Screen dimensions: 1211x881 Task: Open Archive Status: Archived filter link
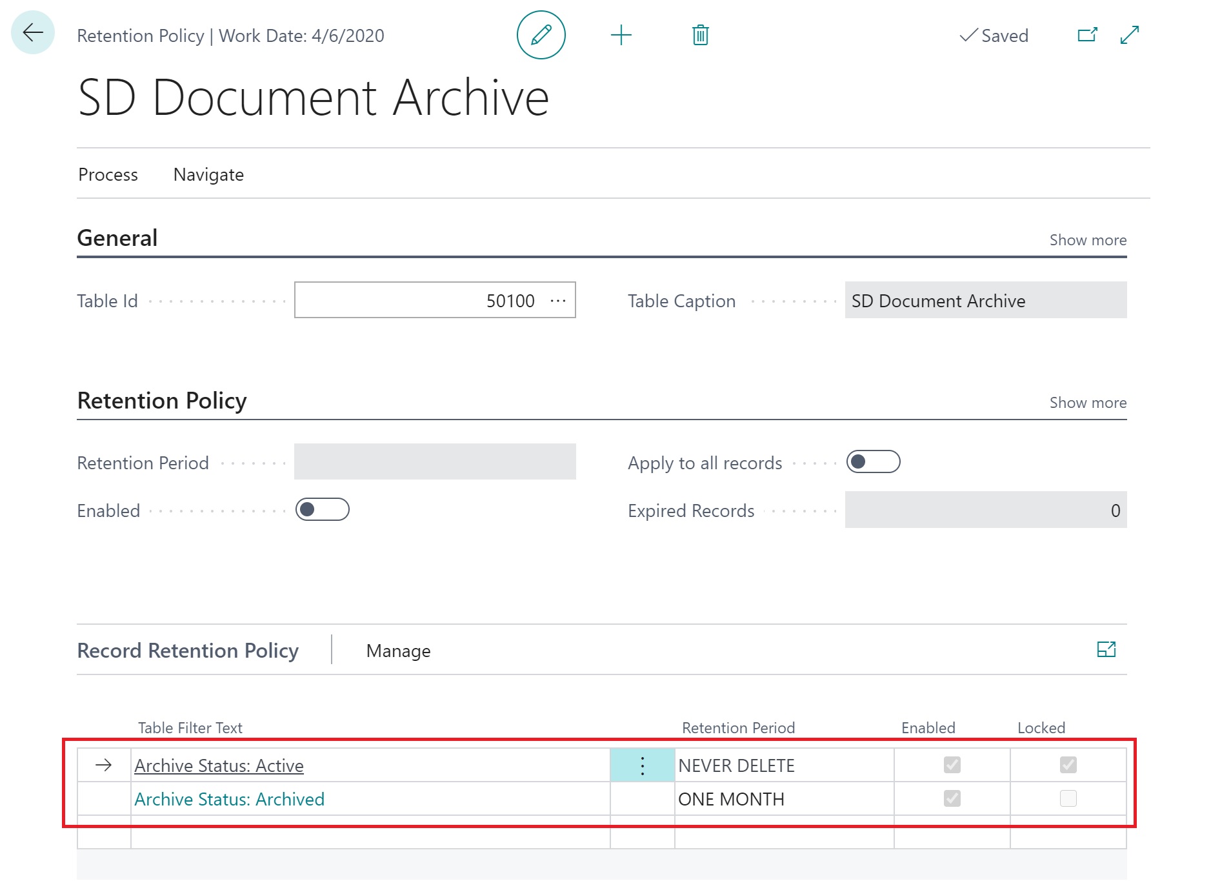(229, 799)
